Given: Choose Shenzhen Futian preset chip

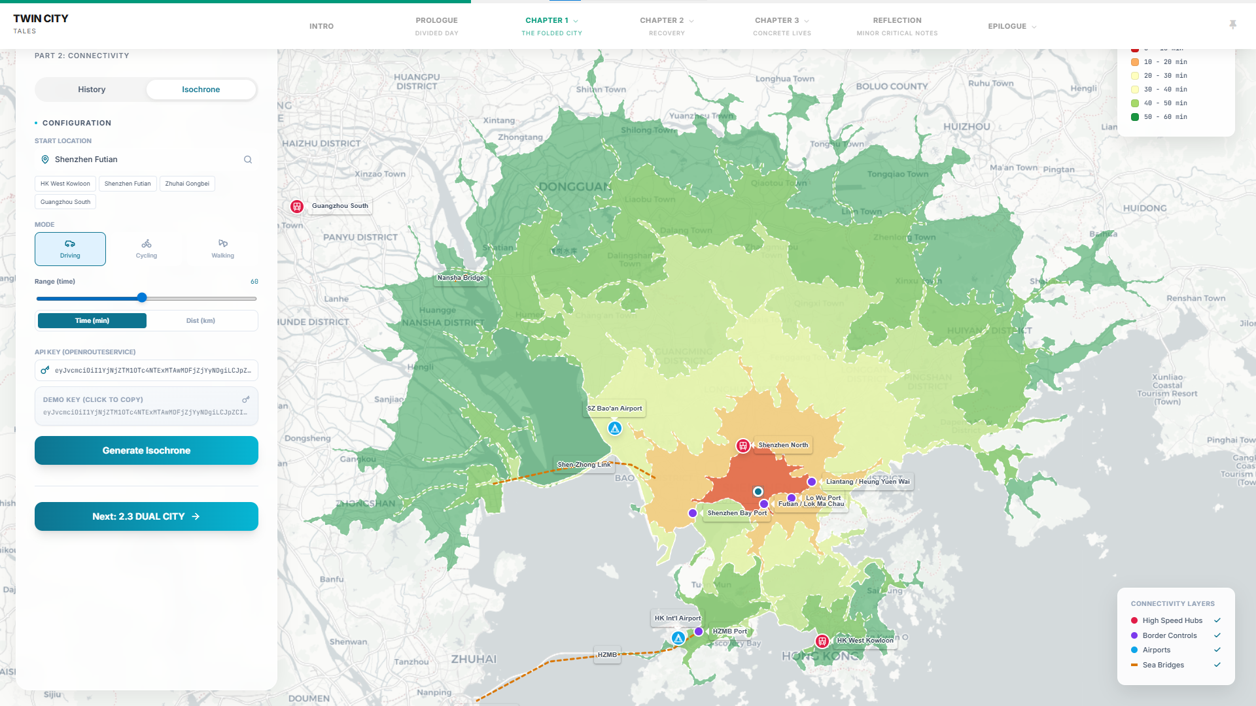Looking at the screenshot, I should (x=128, y=184).
